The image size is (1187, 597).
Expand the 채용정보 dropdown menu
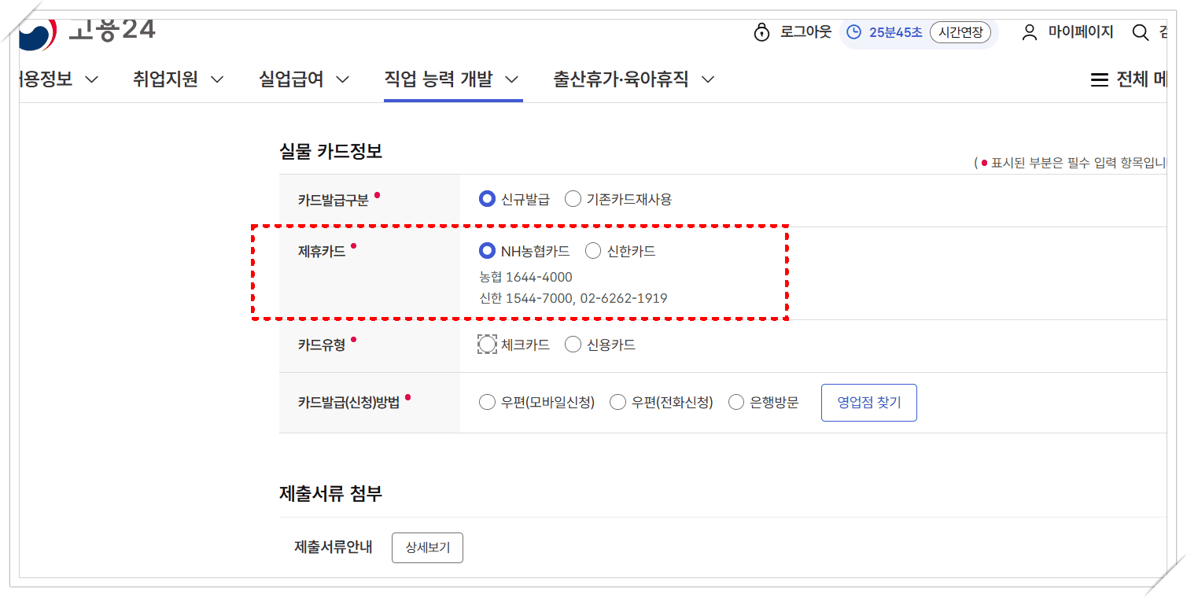pyautogui.click(x=47, y=79)
